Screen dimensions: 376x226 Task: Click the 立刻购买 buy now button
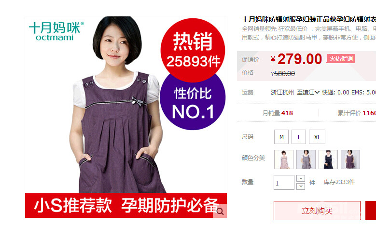click(317, 211)
